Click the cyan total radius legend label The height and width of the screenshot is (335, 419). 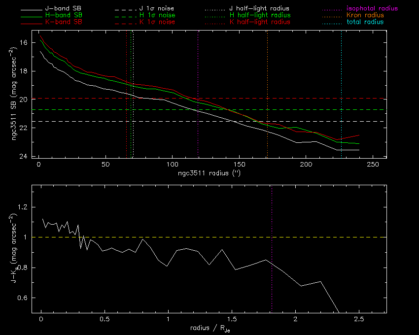pos(365,22)
